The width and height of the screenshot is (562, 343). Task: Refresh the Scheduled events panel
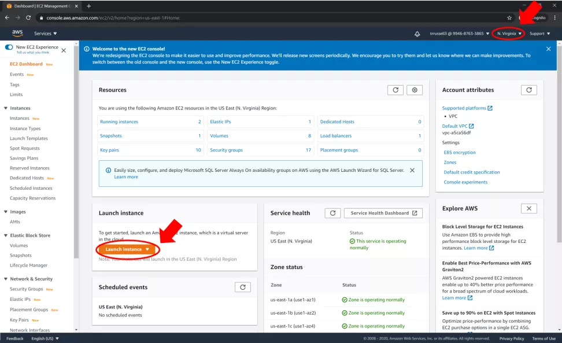243,287
